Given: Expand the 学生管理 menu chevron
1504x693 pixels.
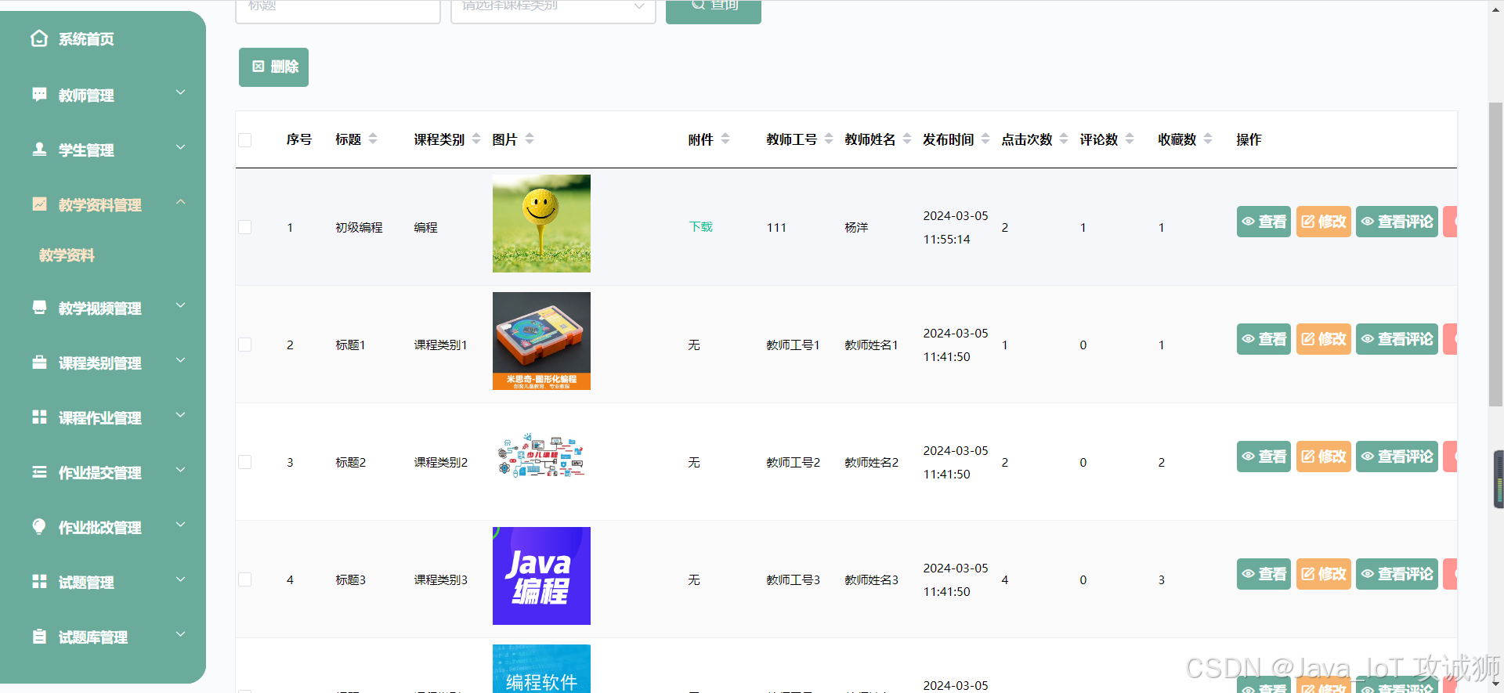Looking at the screenshot, I should [181, 147].
